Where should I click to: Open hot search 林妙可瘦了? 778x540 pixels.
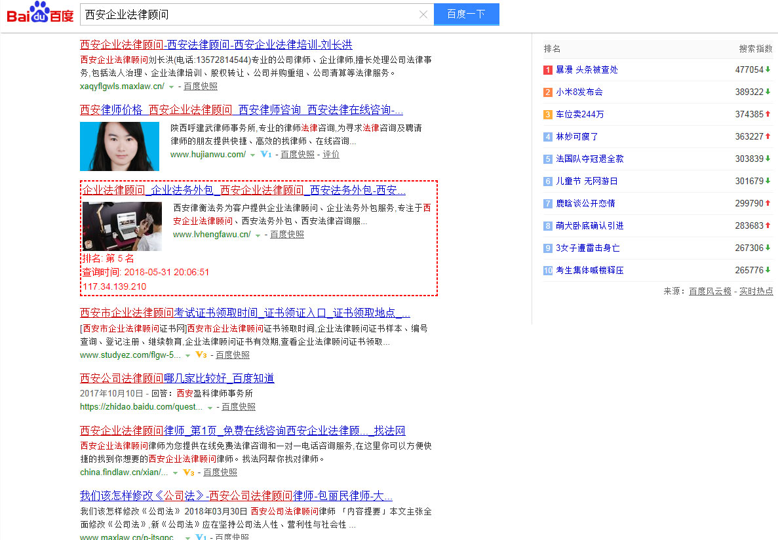tap(577, 136)
